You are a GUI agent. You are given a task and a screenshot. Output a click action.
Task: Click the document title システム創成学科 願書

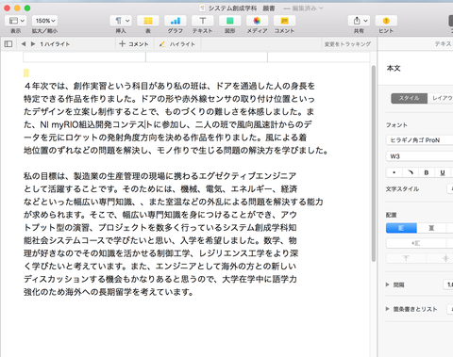242,8
